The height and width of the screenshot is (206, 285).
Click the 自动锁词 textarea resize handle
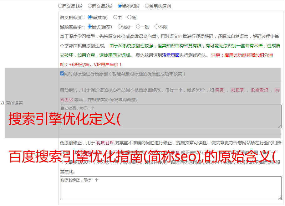280,126
